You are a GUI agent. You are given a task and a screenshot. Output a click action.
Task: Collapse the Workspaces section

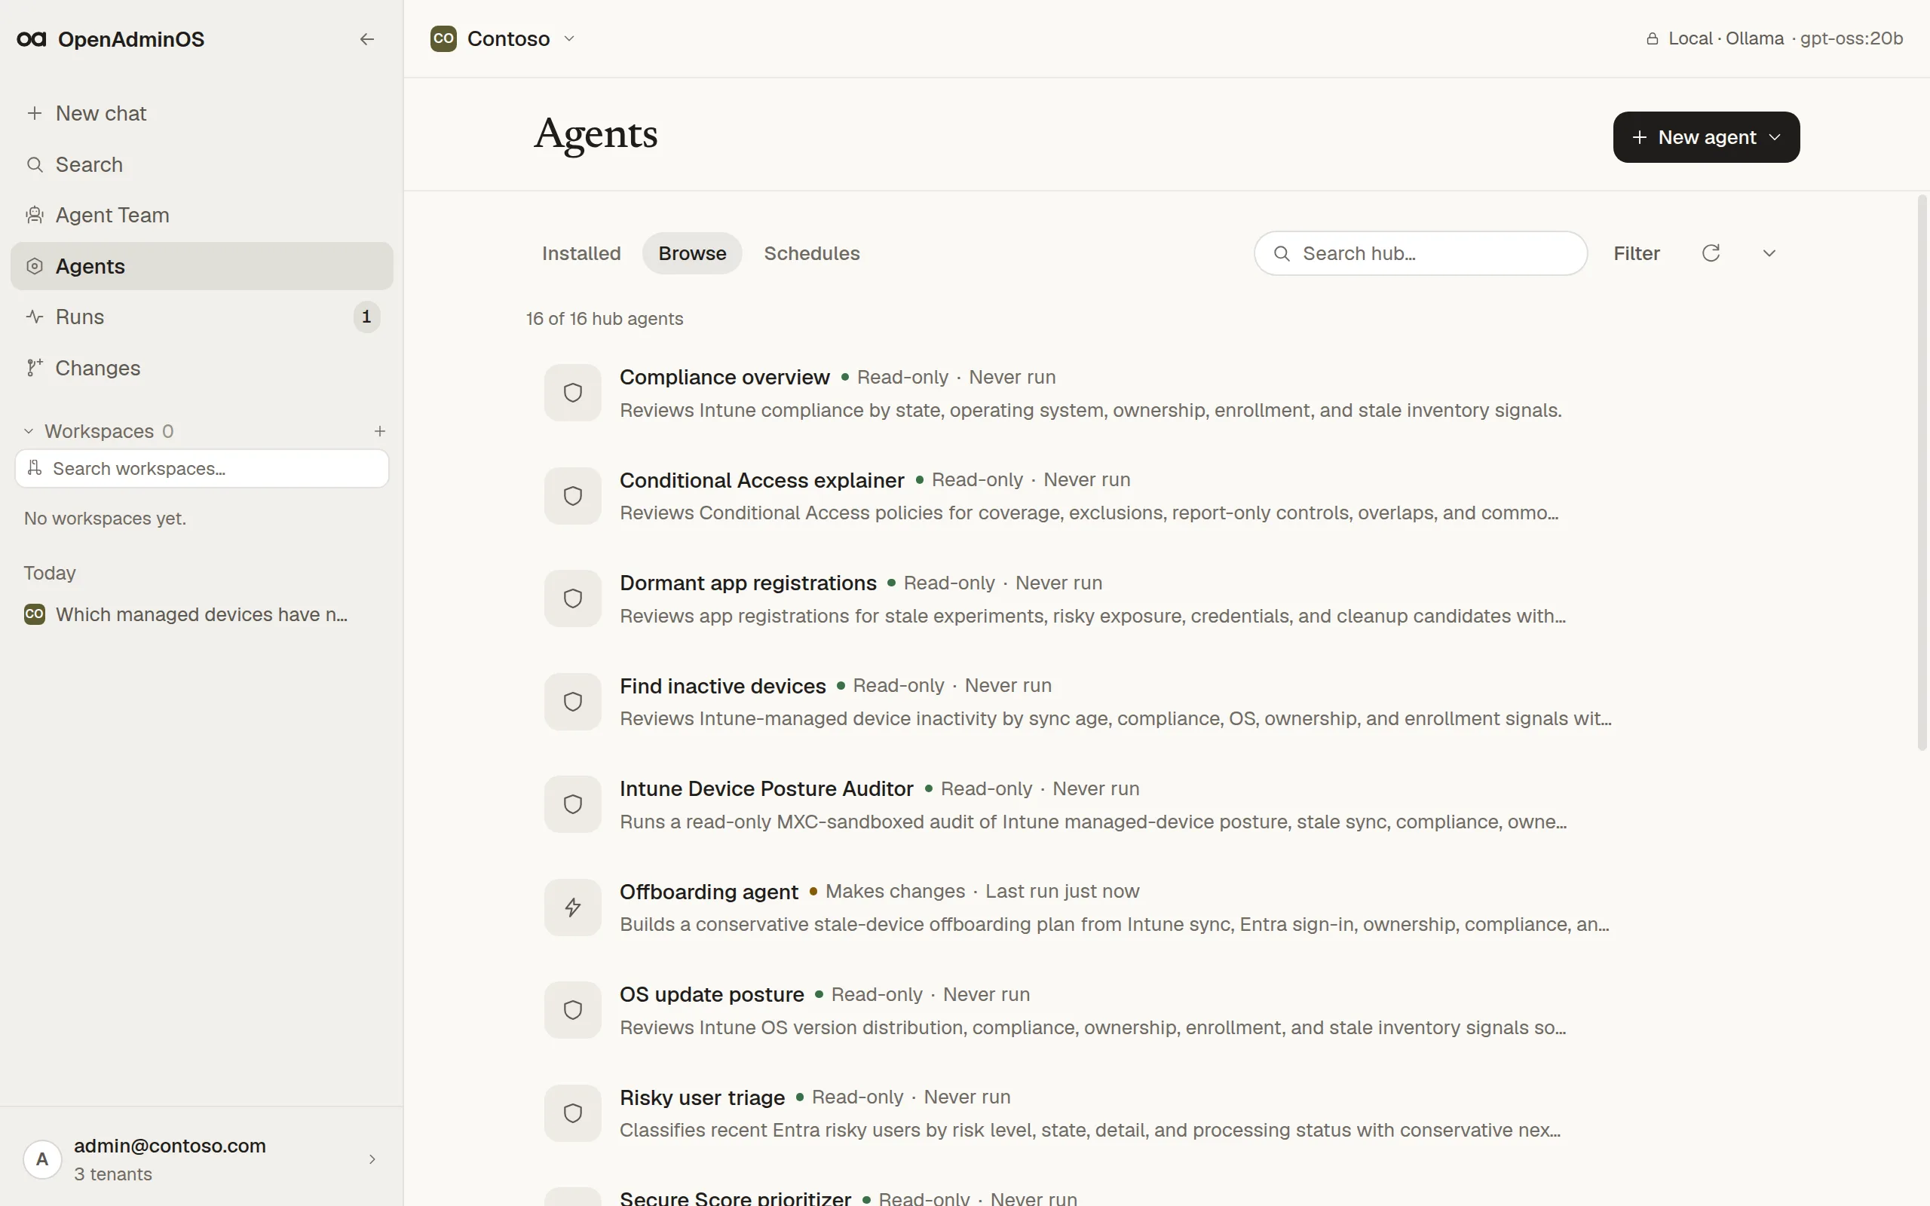point(29,430)
